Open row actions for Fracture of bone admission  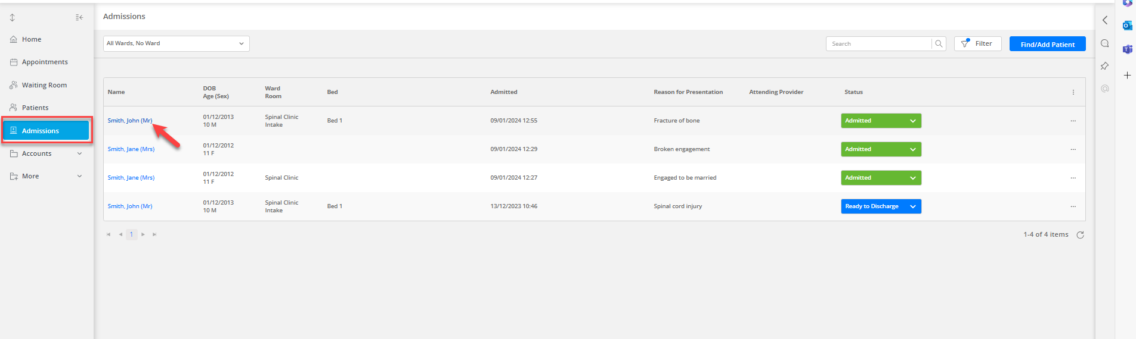[x=1073, y=121]
